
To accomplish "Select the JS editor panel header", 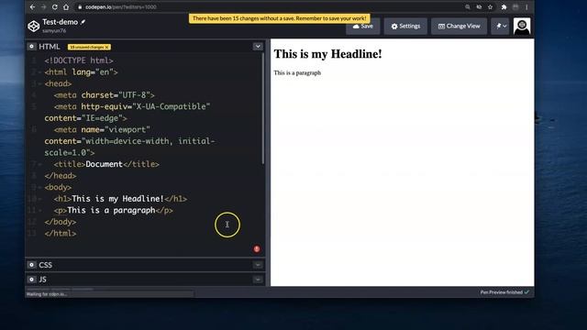I will pyautogui.click(x=145, y=279).
